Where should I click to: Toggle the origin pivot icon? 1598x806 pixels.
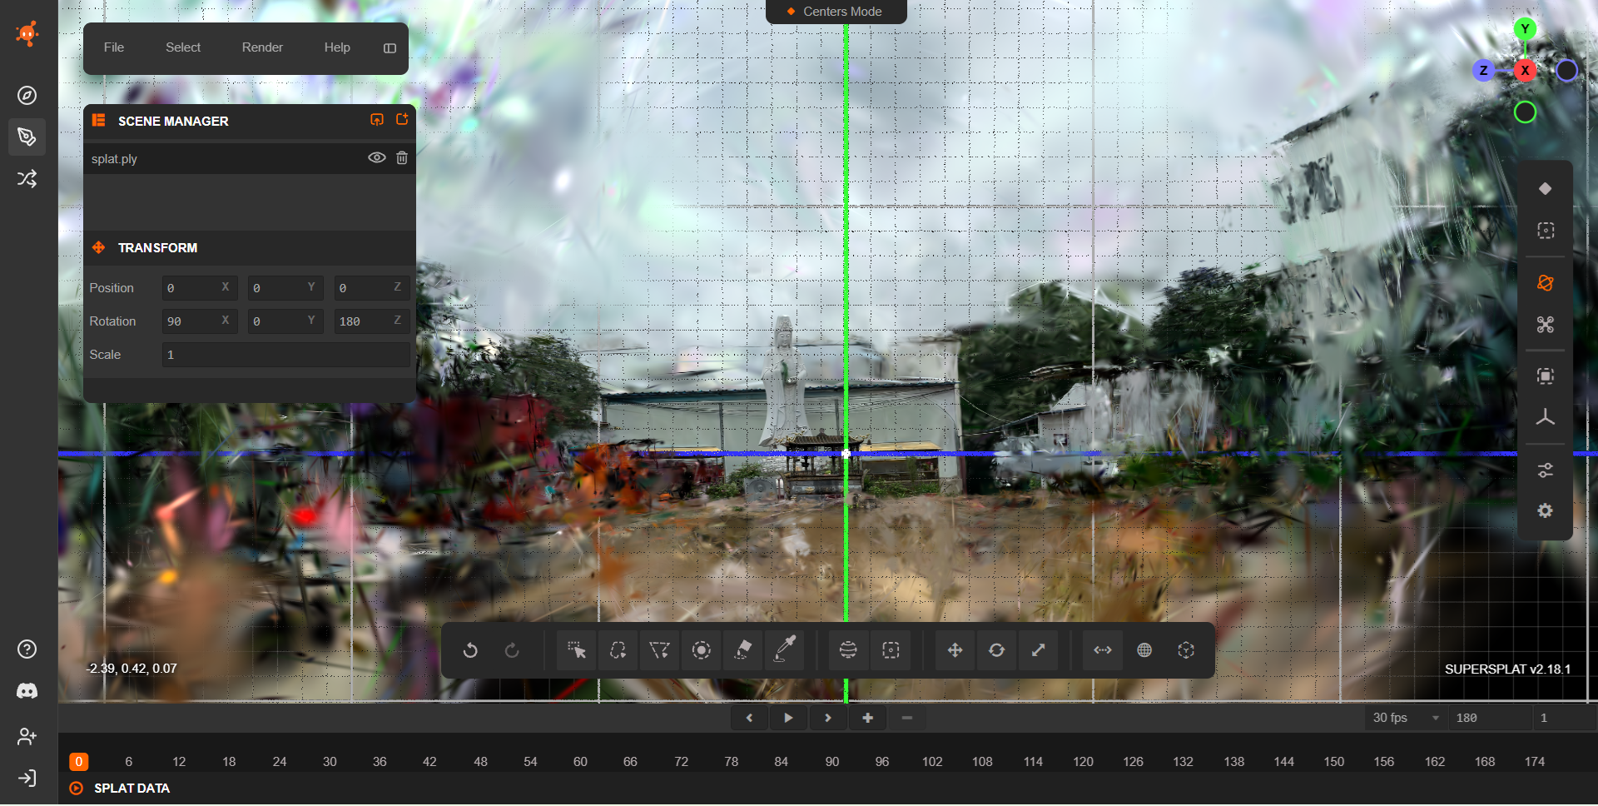point(1186,650)
